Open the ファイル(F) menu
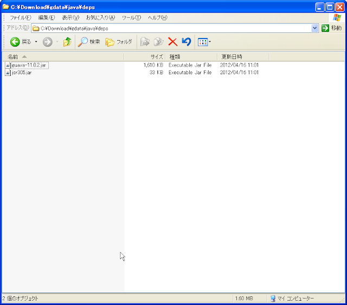This screenshot has width=347, height=305. [x=21, y=17]
